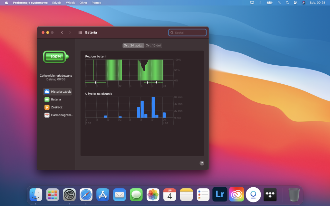
Task: Click the Szukaj search field
Action: (x=188, y=32)
